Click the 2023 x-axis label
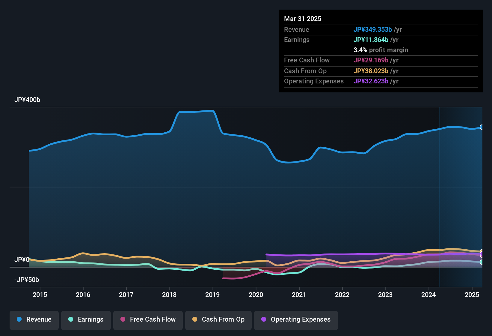 385,295
